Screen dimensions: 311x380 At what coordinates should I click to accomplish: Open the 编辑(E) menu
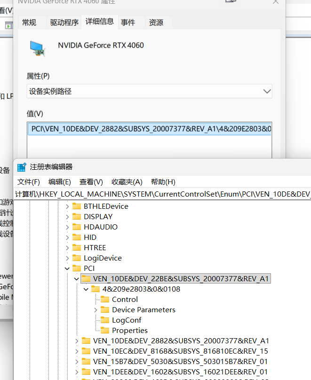click(60, 182)
